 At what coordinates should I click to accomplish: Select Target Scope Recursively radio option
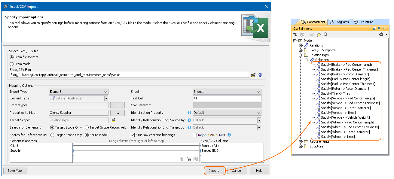(87, 128)
